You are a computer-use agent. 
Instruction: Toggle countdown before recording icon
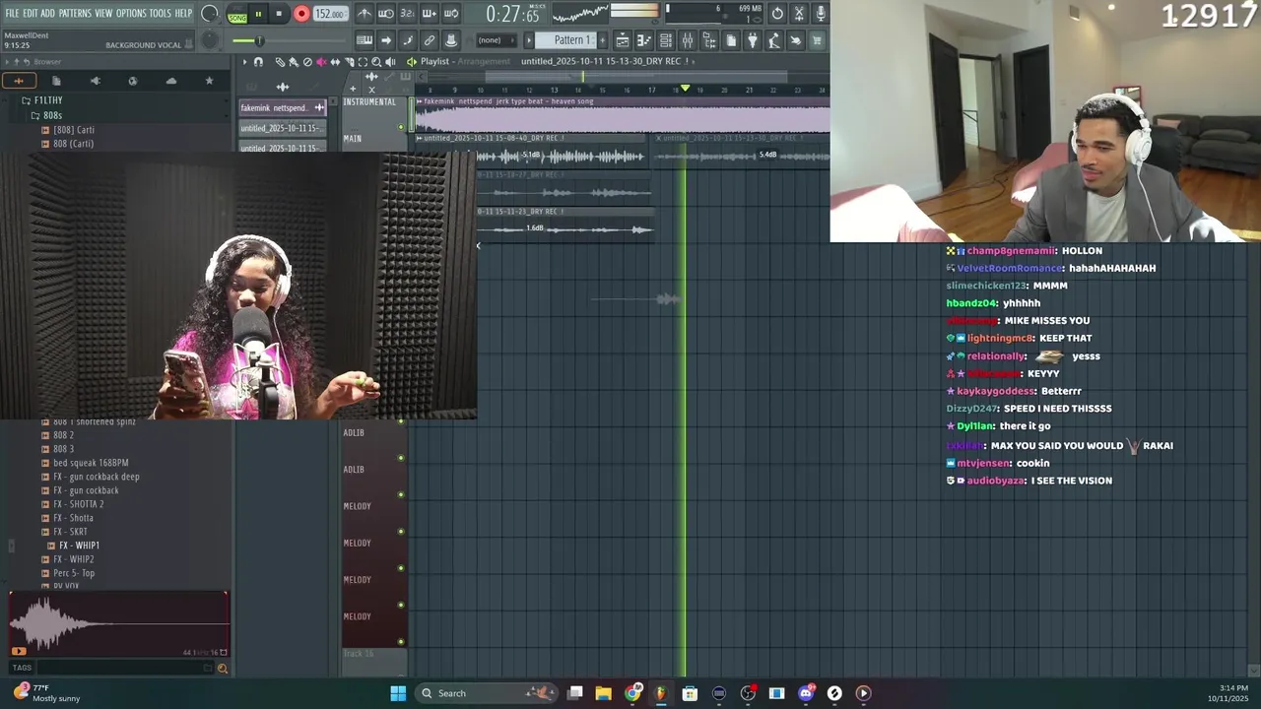coord(408,14)
